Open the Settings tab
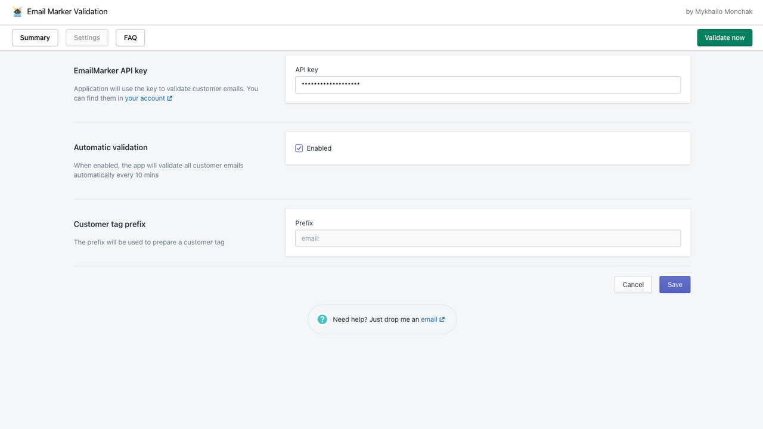 click(87, 38)
